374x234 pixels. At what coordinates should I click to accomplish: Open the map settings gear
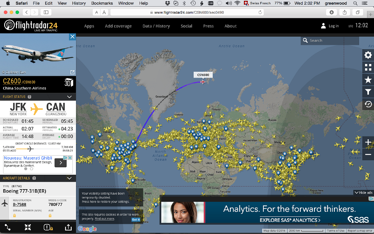(x=368, y=55)
